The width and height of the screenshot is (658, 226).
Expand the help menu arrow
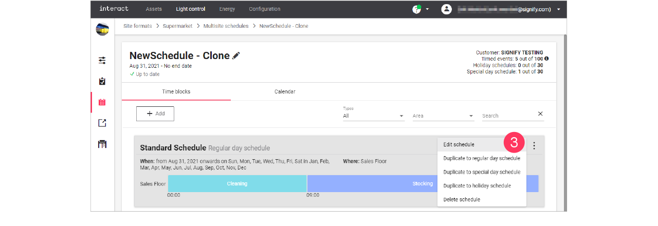[x=427, y=9]
